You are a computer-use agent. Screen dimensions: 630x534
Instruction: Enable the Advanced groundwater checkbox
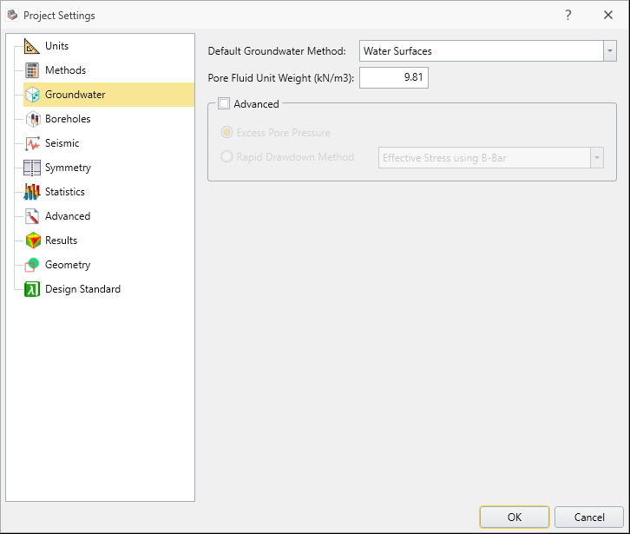click(x=224, y=103)
